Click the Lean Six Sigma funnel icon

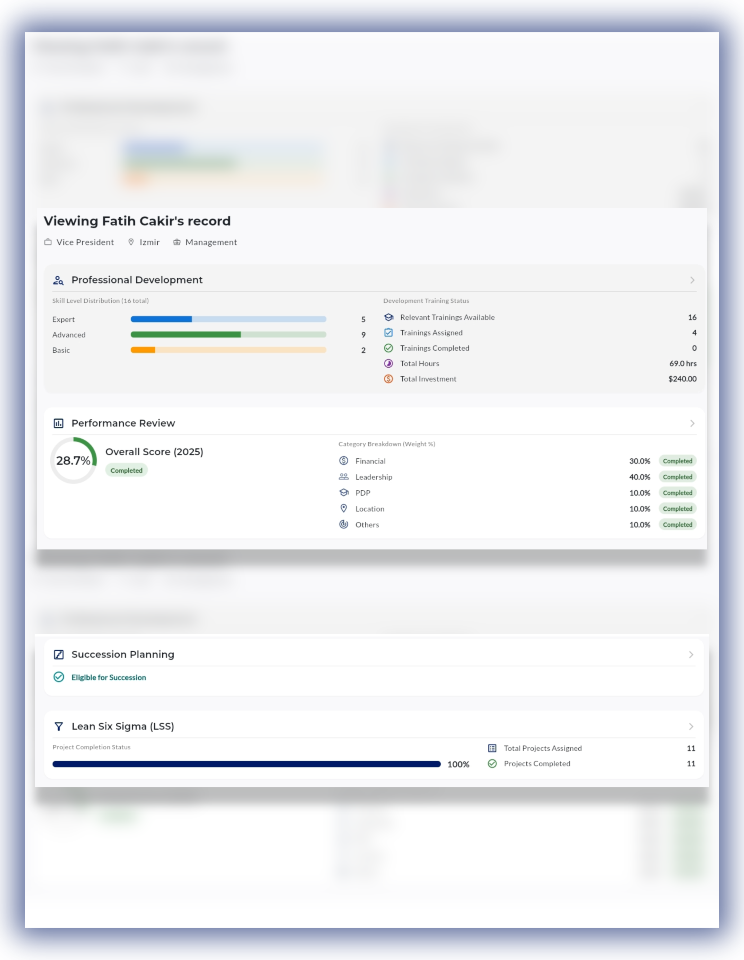[x=58, y=727]
